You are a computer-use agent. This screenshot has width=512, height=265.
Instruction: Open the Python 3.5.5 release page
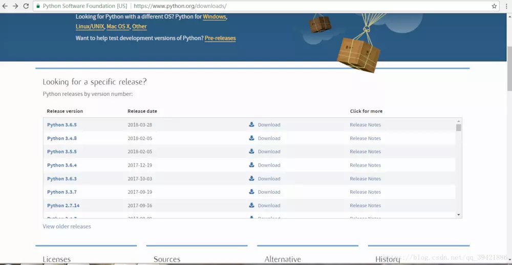62,152
